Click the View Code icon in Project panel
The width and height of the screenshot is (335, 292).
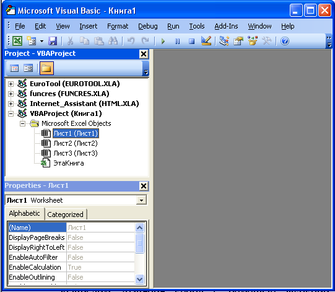[14, 68]
